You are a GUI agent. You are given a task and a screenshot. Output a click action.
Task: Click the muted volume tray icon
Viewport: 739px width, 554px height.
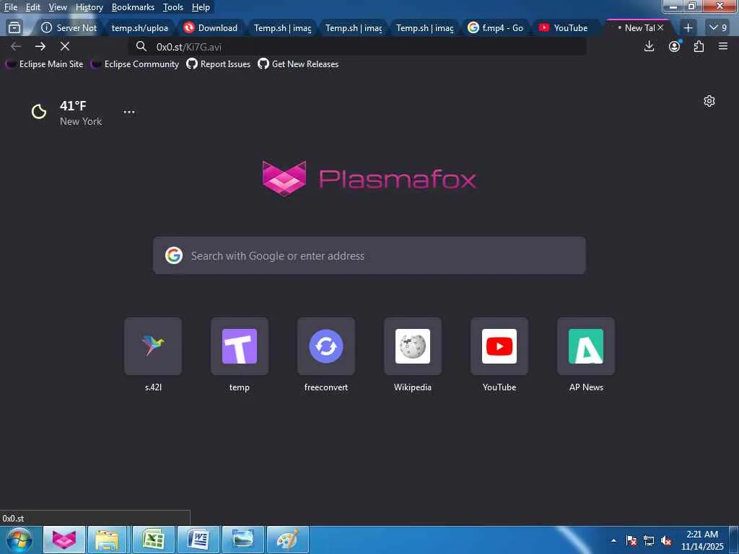point(666,541)
